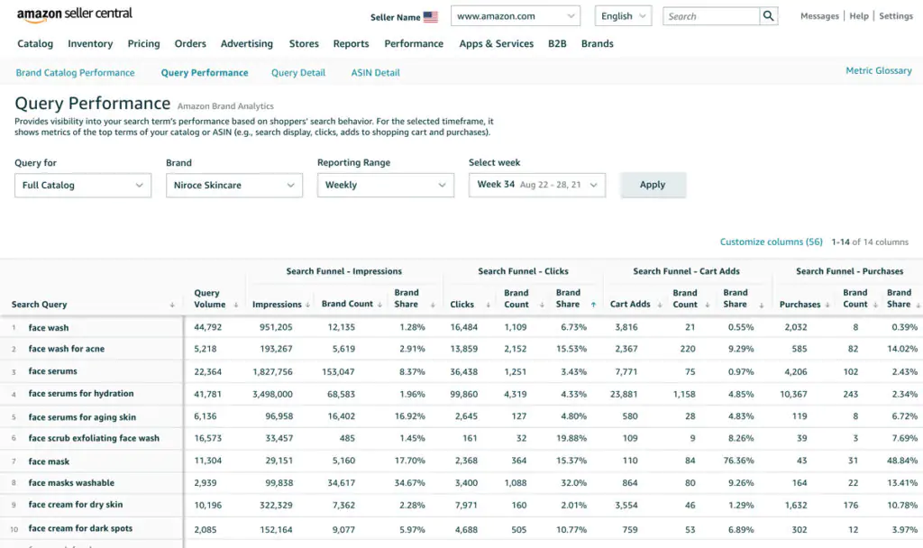Select the 'face wash for acne' query
This screenshot has width=923, height=548.
coord(67,349)
